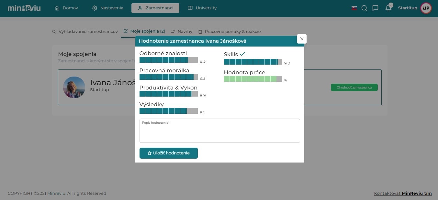Screen dimensions: 438x200
Task: Open Univerzity page
Action: coord(202,8)
